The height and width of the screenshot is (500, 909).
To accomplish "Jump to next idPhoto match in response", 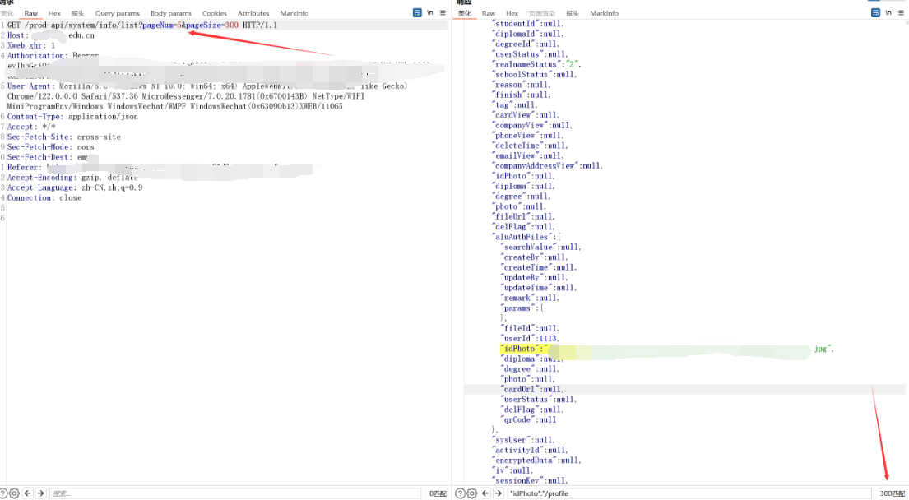I will click(499, 493).
